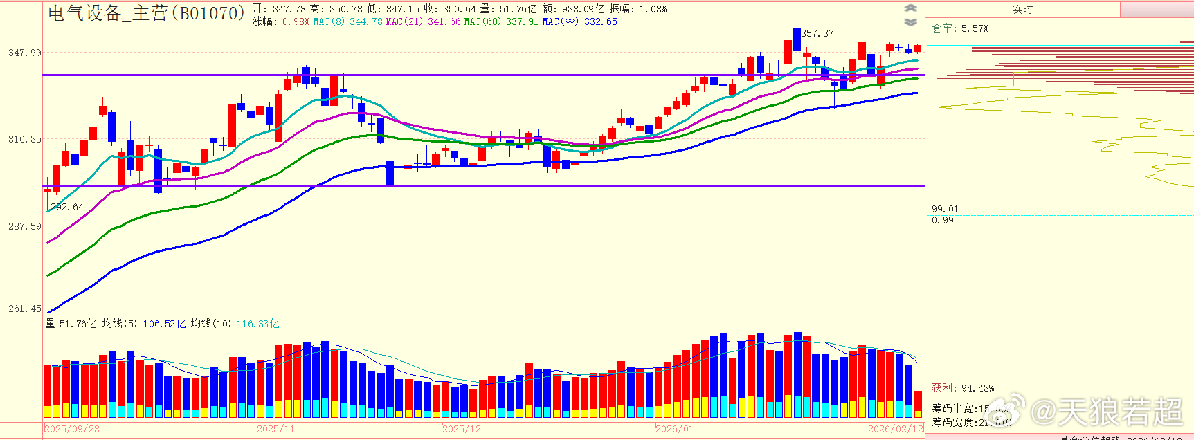Click the double up-chevron icon above the chart

[x=911, y=8]
